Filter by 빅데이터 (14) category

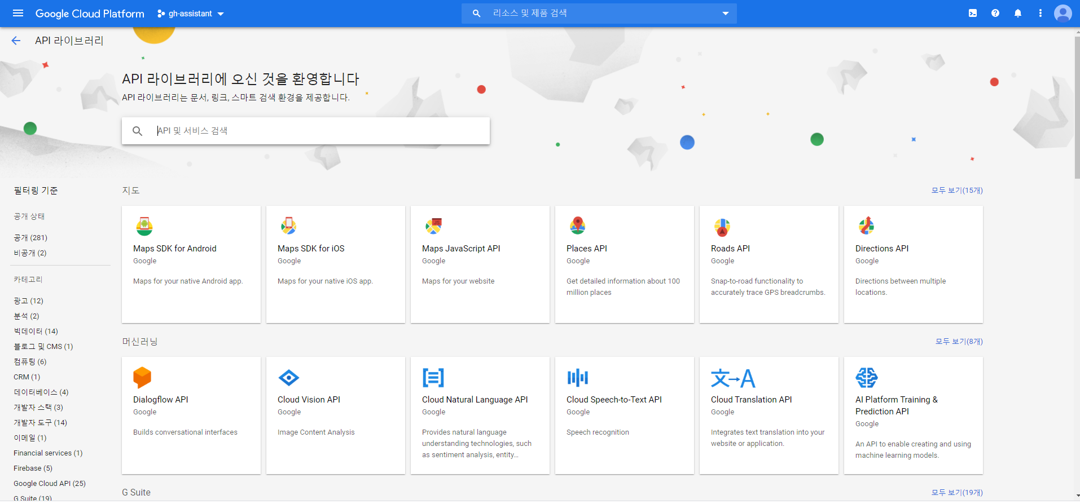coord(36,331)
